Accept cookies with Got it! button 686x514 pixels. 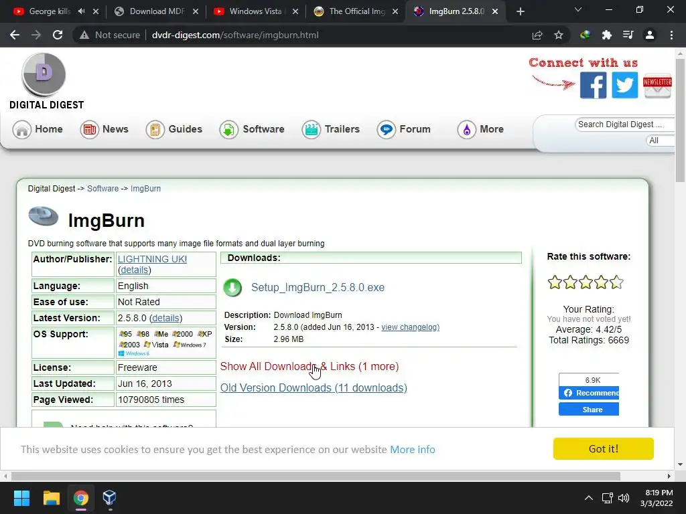tap(604, 449)
